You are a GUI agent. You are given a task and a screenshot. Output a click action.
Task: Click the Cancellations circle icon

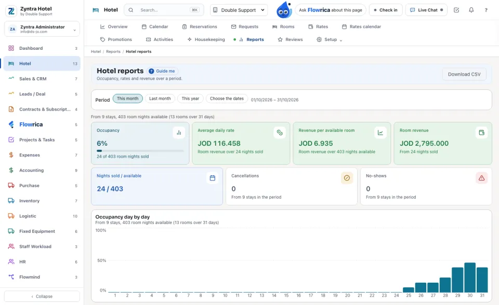(x=347, y=178)
